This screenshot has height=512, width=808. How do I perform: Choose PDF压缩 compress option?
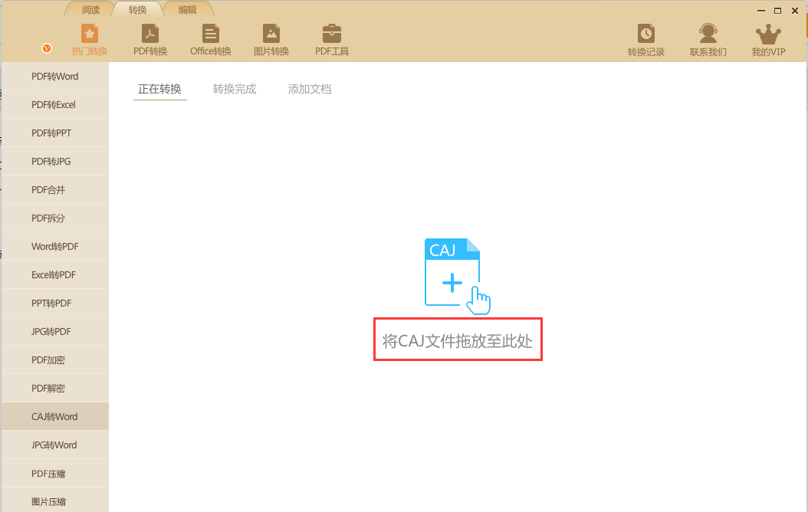[55, 474]
